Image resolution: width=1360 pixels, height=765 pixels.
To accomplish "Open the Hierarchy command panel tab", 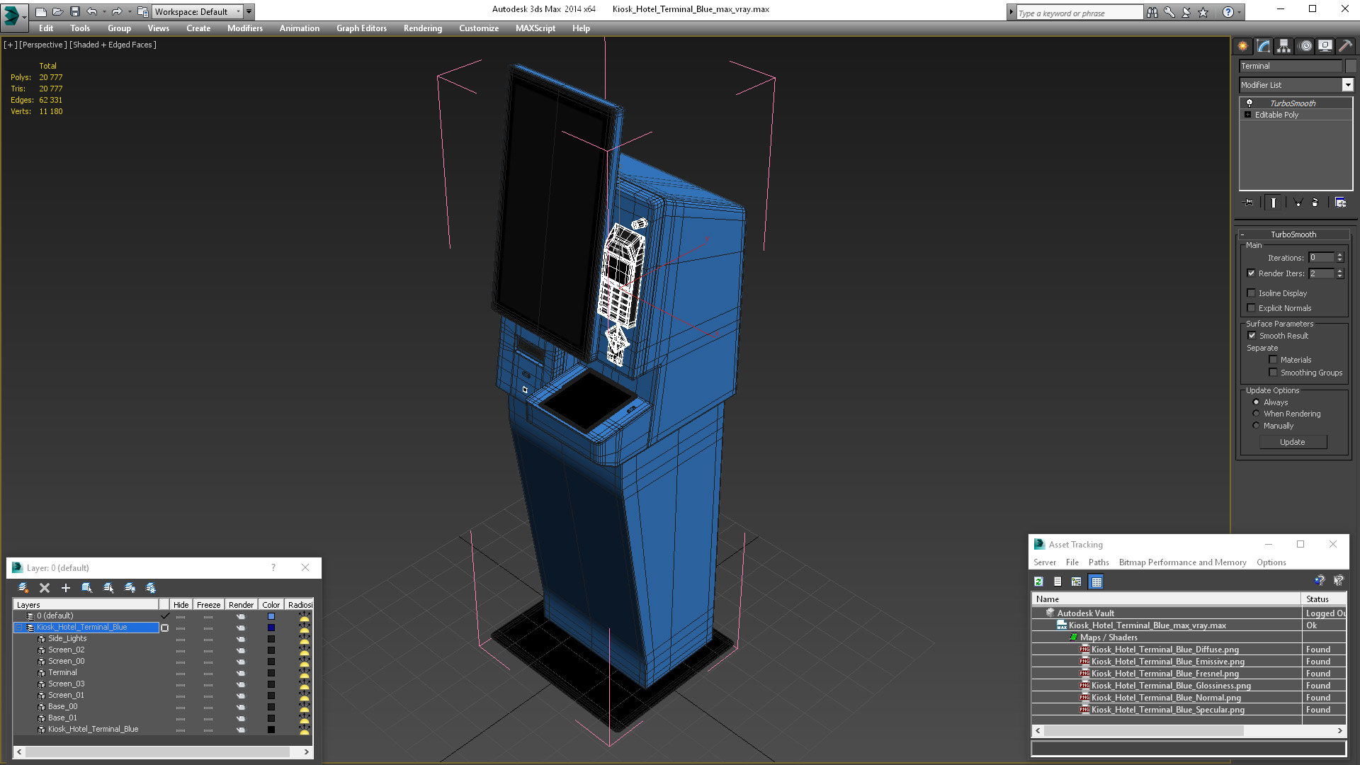I will [x=1283, y=46].
